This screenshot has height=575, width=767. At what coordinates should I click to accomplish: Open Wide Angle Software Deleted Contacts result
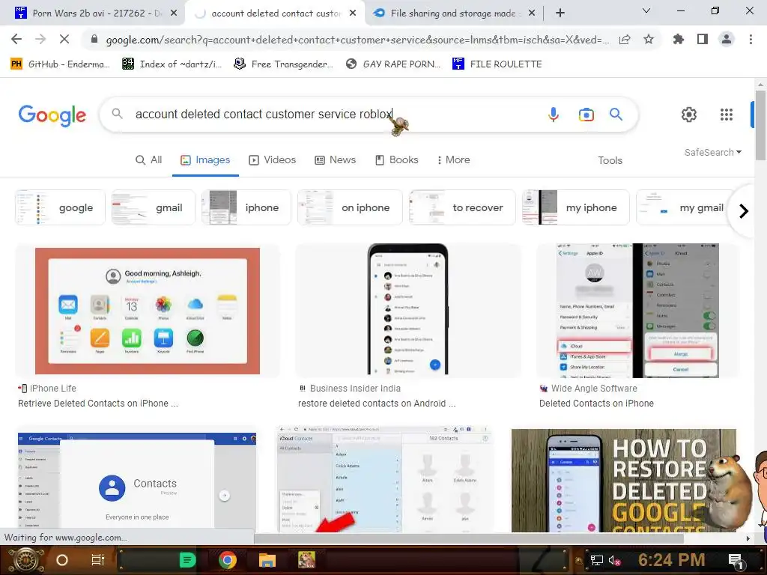coord(596,404)
